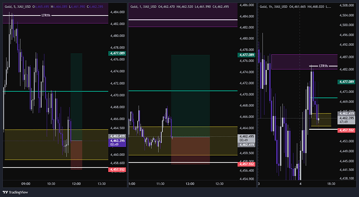Click 4,508.000 on the 1h price axis
Viewport: 359px width, 197px height.
click(x=347, y=5)
